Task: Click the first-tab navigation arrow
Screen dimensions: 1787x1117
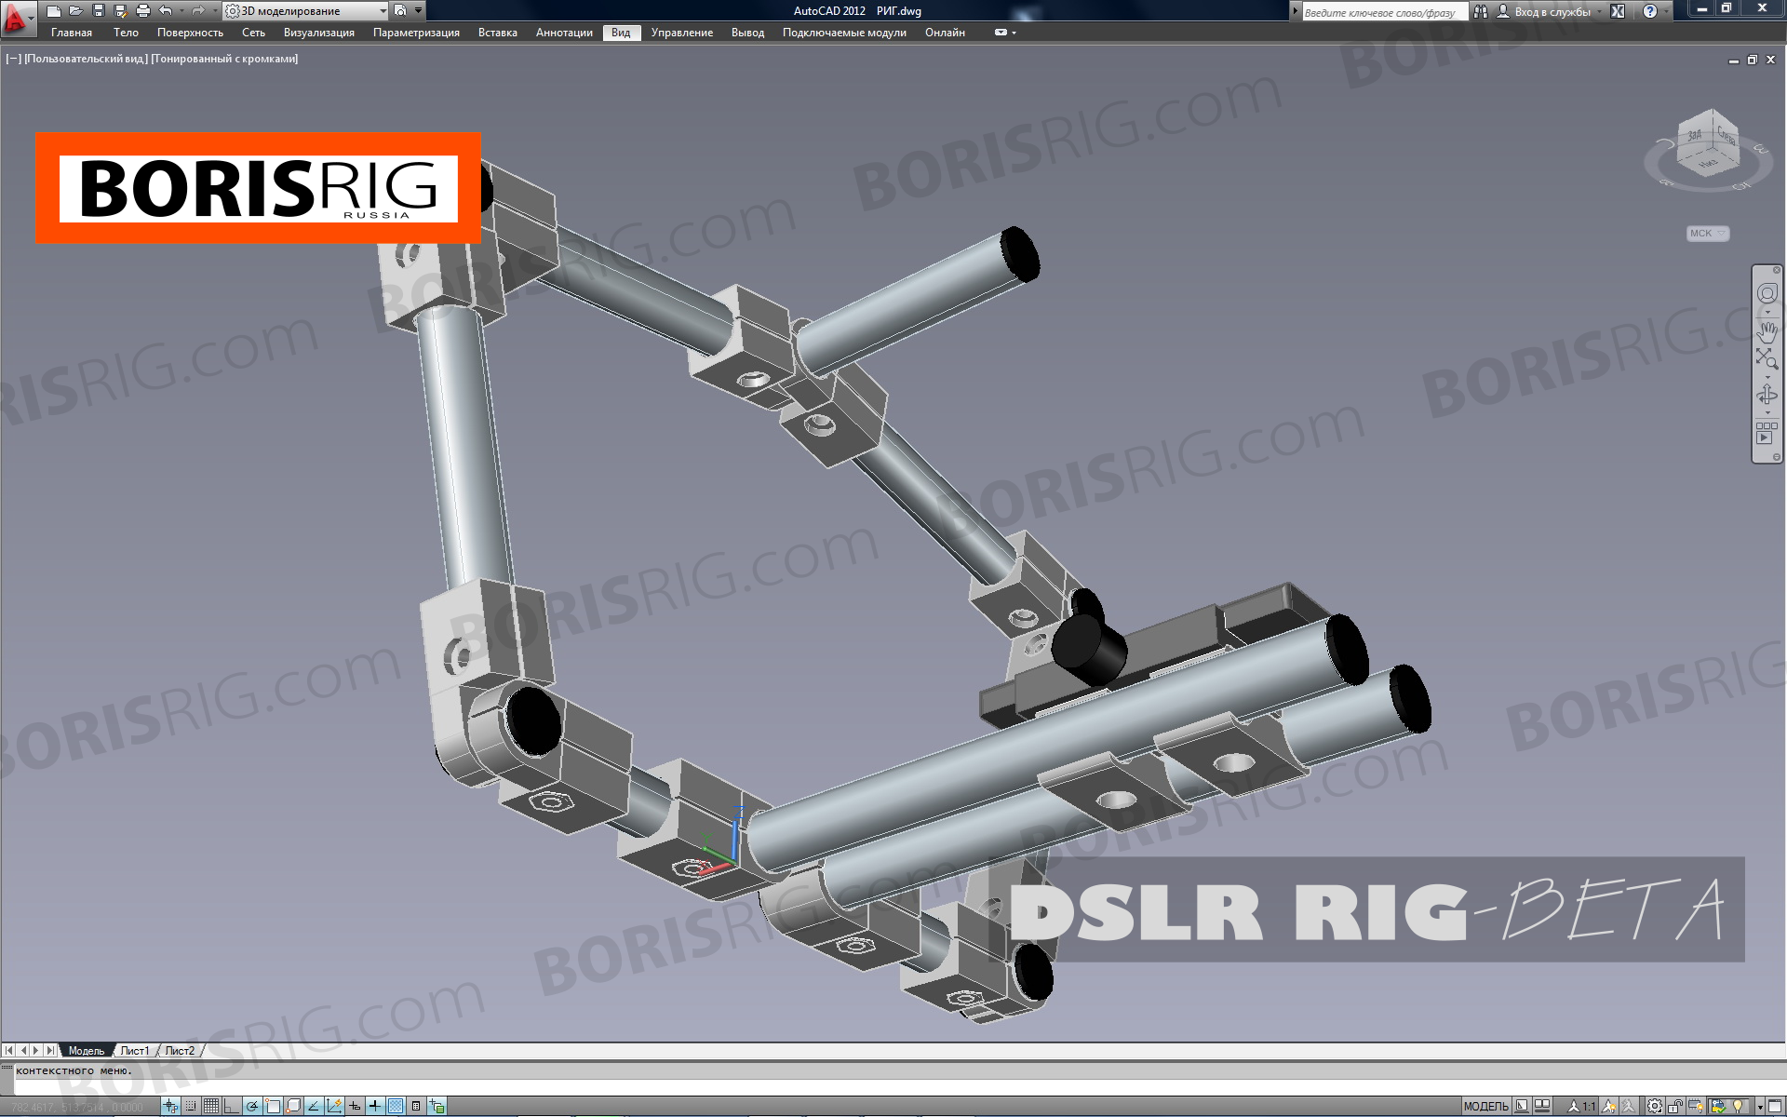Action: (x=9, y=1051)
